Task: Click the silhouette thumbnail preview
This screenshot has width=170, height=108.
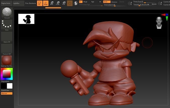Action: click(x=26, y=19)
